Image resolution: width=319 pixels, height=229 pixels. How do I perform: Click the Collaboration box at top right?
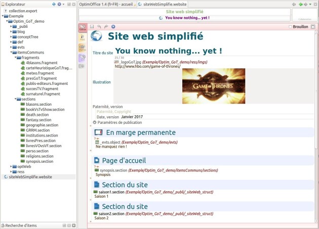pos(305,15)
